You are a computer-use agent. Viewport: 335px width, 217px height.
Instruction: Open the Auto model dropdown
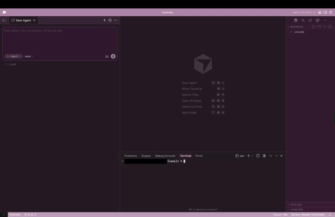29,56
